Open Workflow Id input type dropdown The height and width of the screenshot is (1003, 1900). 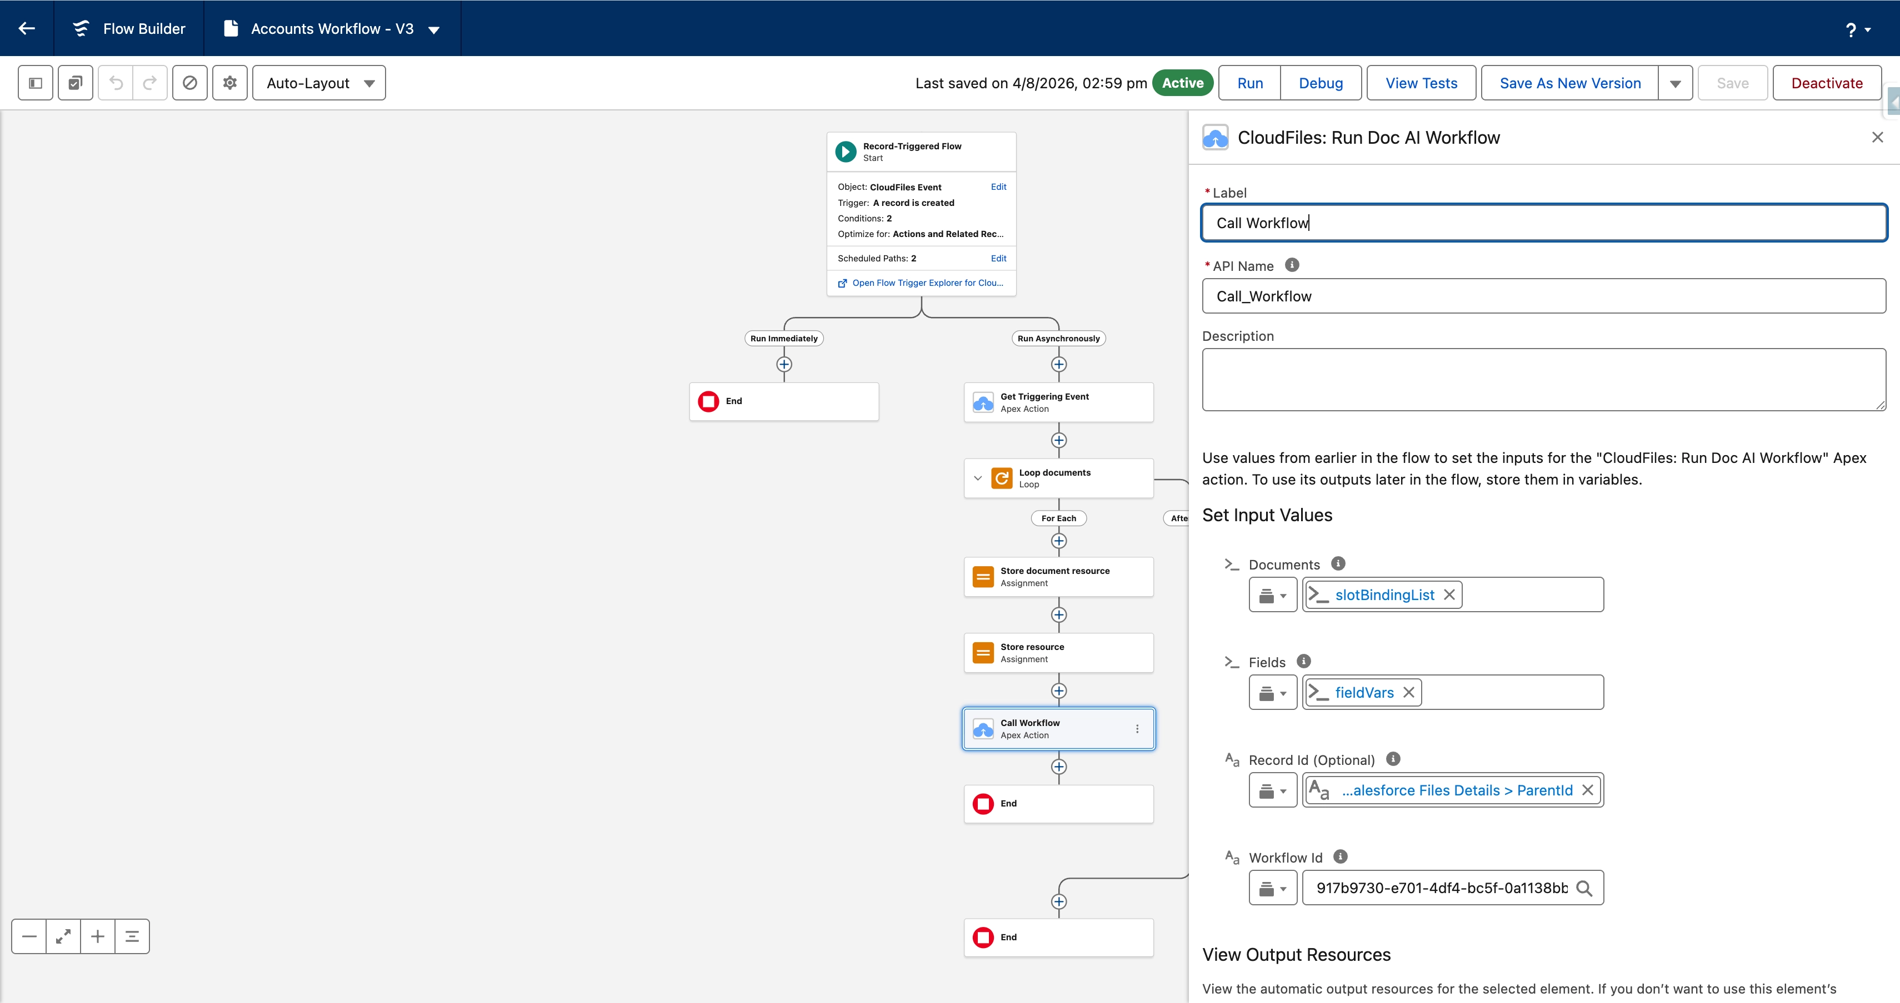point(1272,888)
